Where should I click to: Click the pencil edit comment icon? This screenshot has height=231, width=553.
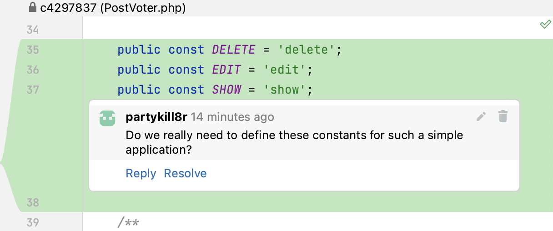click(x=481, y=117)
